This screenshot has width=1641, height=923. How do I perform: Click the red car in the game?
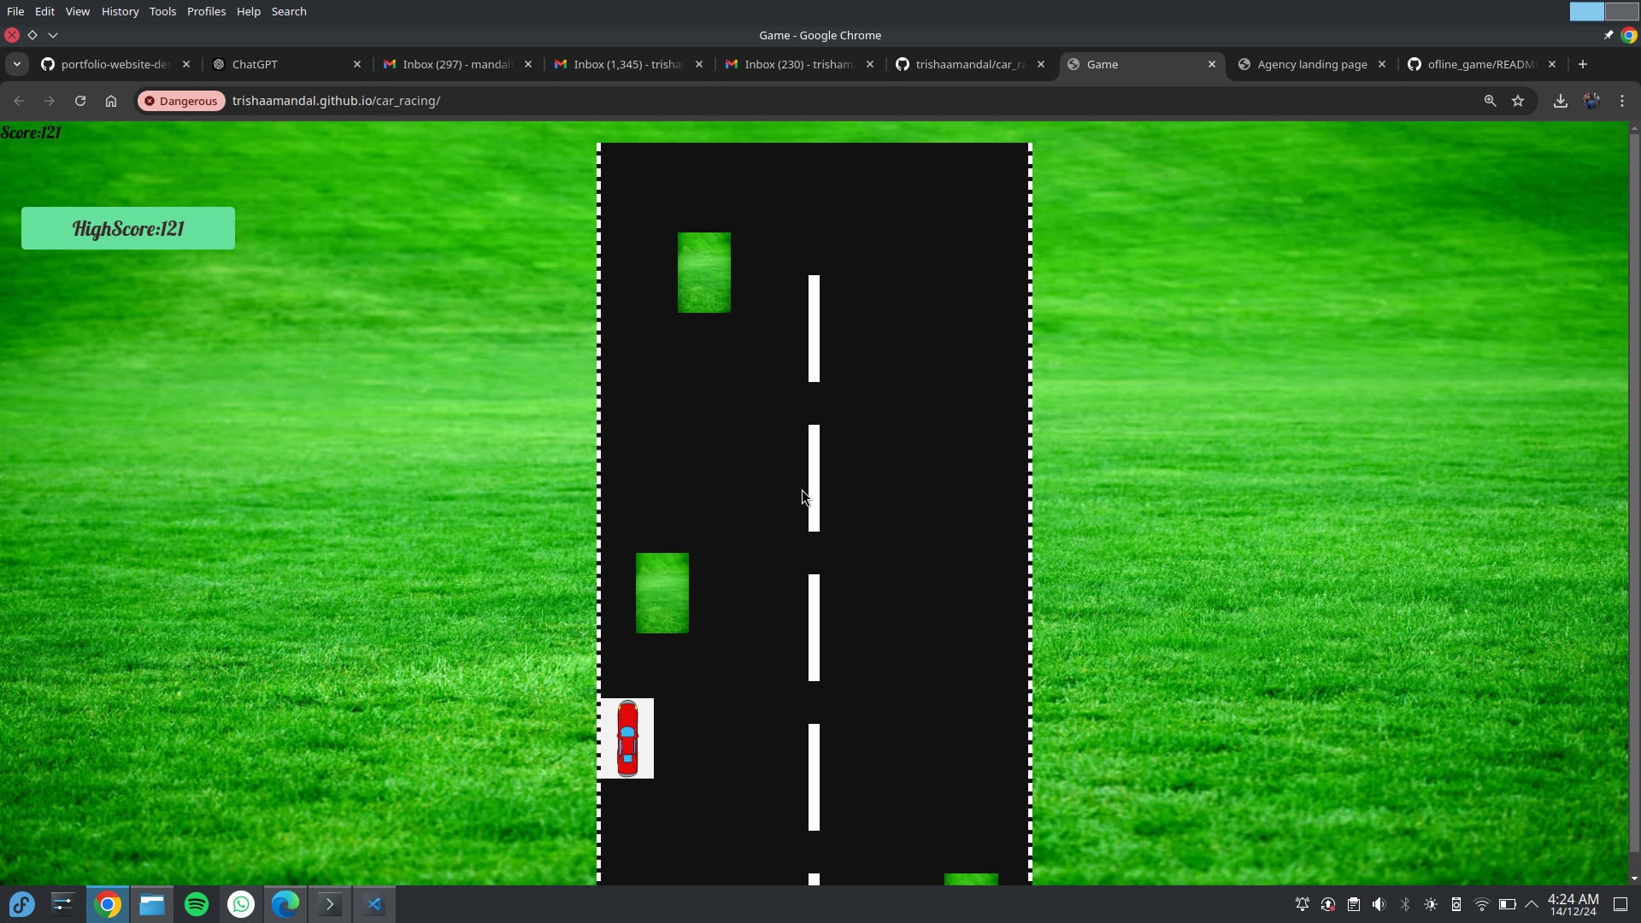627,738
